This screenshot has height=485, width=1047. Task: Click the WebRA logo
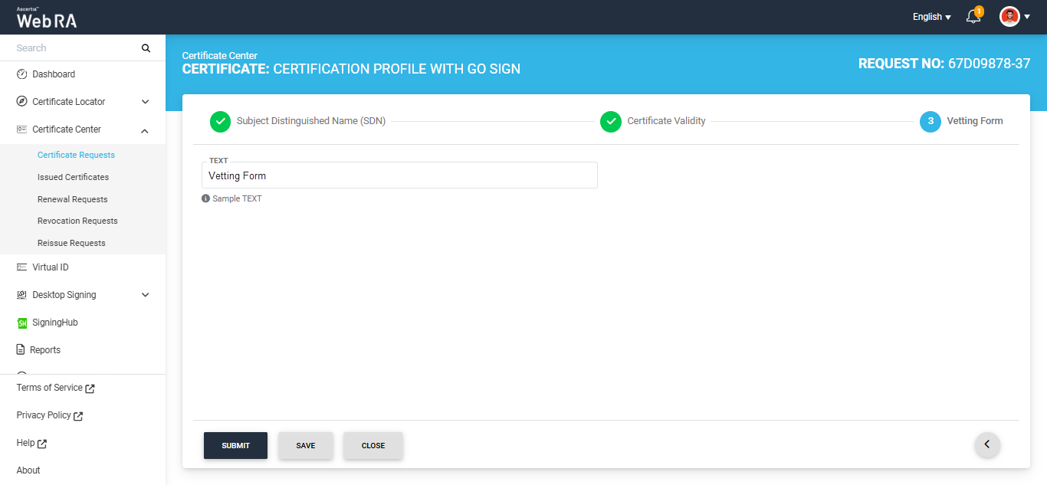coord(47,18)
